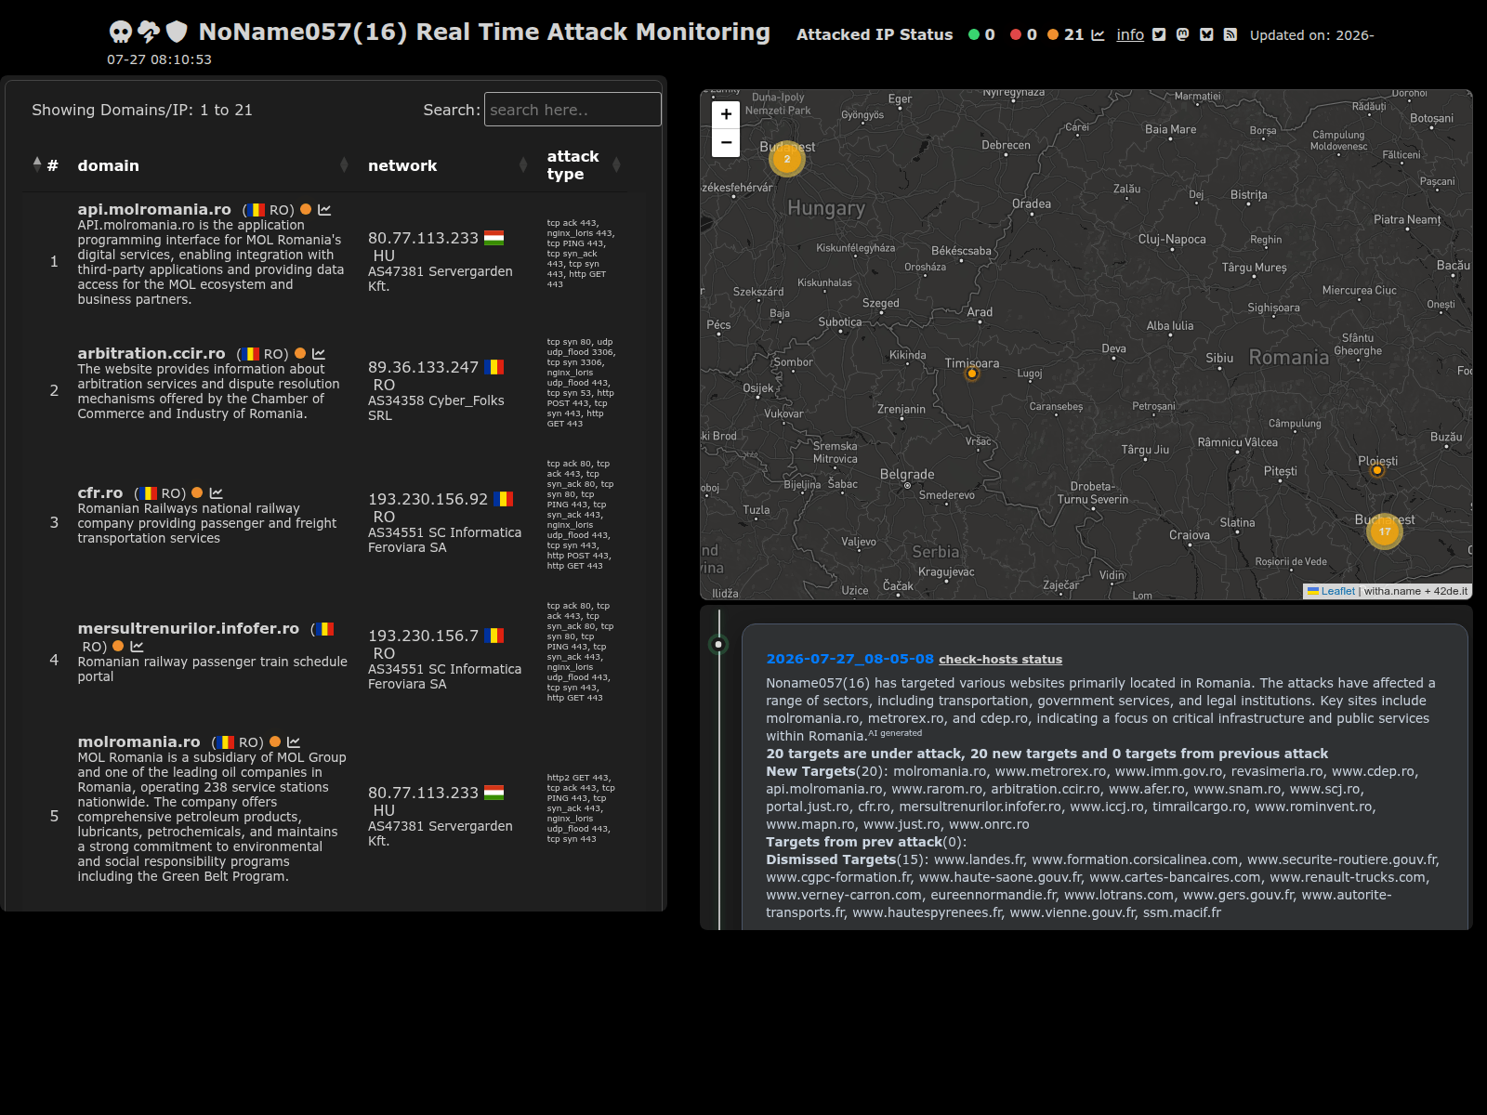Zoom in on the map
Viewport: 1487px width, 1115px height.
[726, 114]
